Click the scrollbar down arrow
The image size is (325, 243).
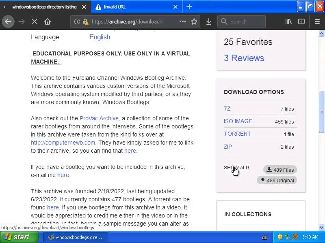click(321, 228)
